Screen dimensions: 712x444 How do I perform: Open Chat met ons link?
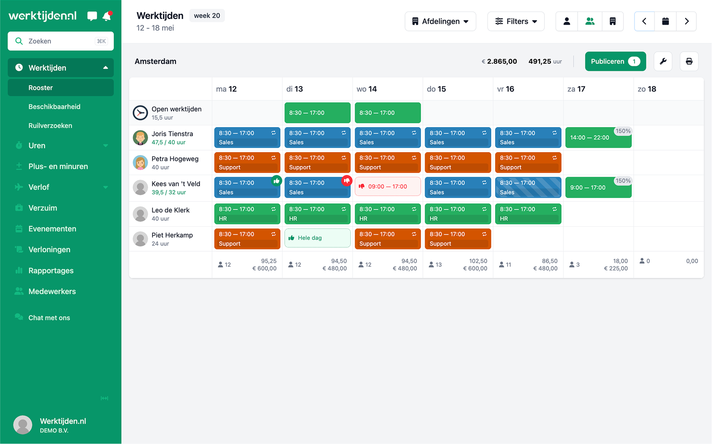coord(49,318)
